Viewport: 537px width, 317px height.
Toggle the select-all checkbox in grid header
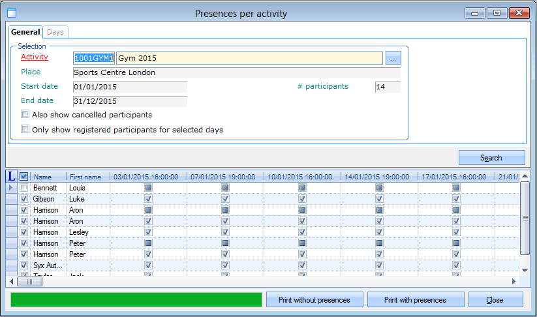point(24,176)
